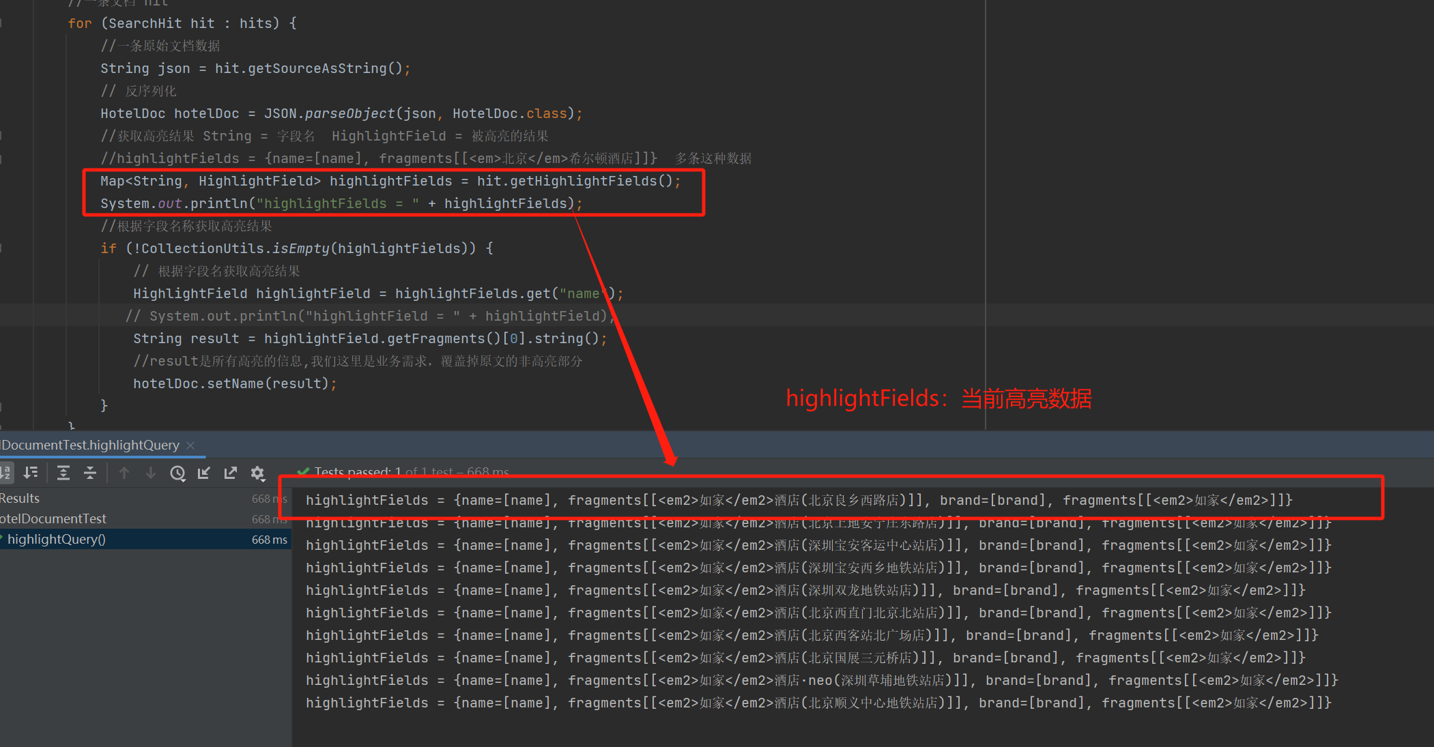Select highlightQuery() test in tree
The image size is (1434, 747).
point(57,540)
